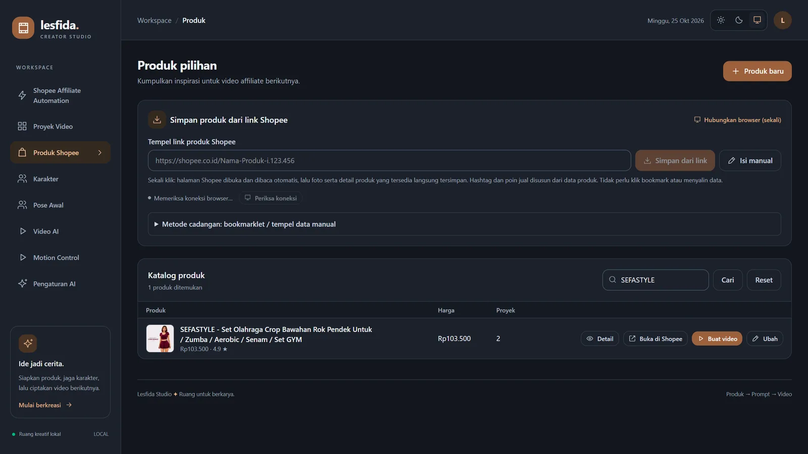Switch to dark theme moon icon
808x454 pixels.
739,20
